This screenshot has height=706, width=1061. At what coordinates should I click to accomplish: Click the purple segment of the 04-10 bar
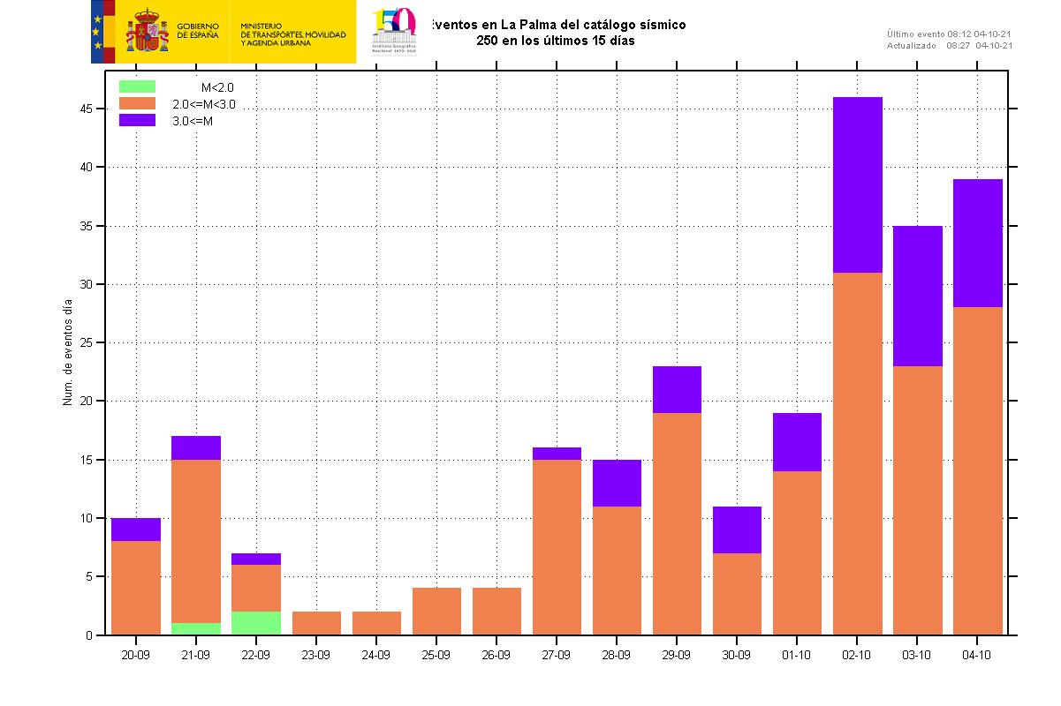coord(977,243)
